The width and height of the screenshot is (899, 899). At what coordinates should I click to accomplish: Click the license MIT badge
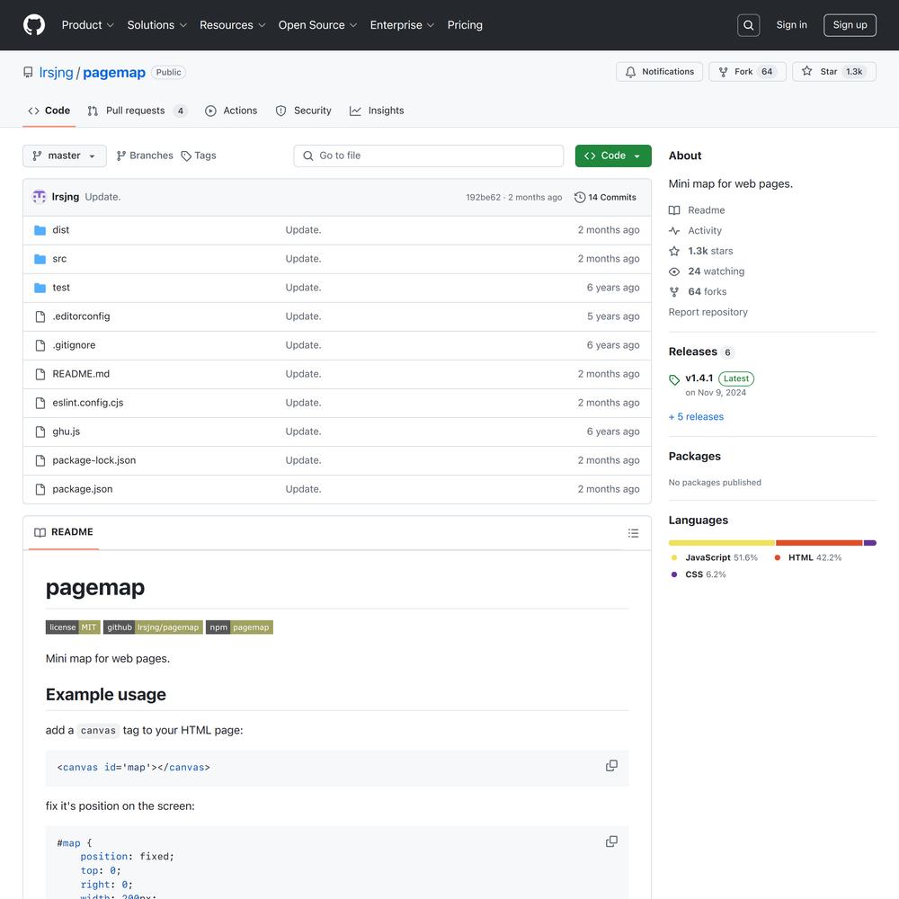click(73, 628)
